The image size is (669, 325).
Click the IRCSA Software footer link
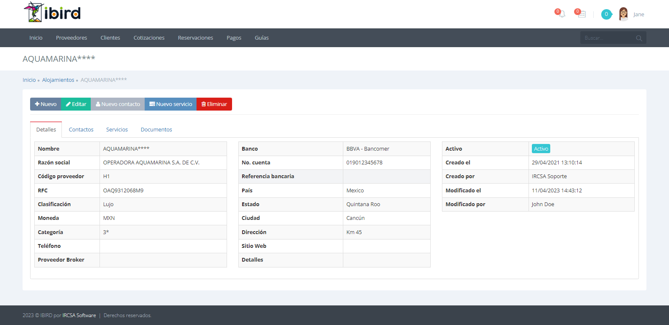[x=79, y=315]
